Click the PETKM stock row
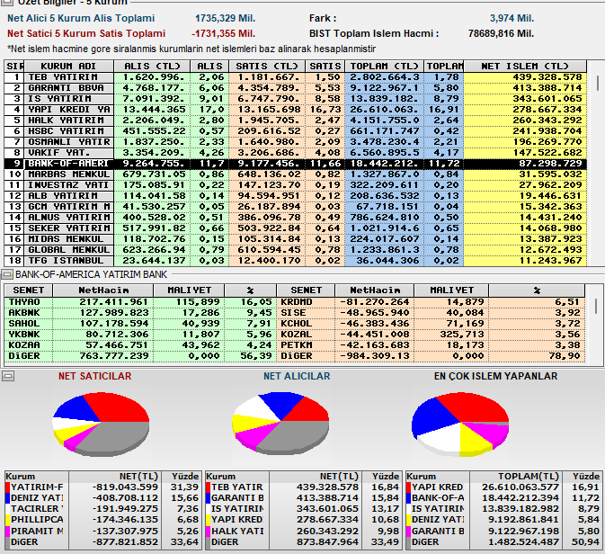This screenshot has width=605, height=554. coord(431,345)
